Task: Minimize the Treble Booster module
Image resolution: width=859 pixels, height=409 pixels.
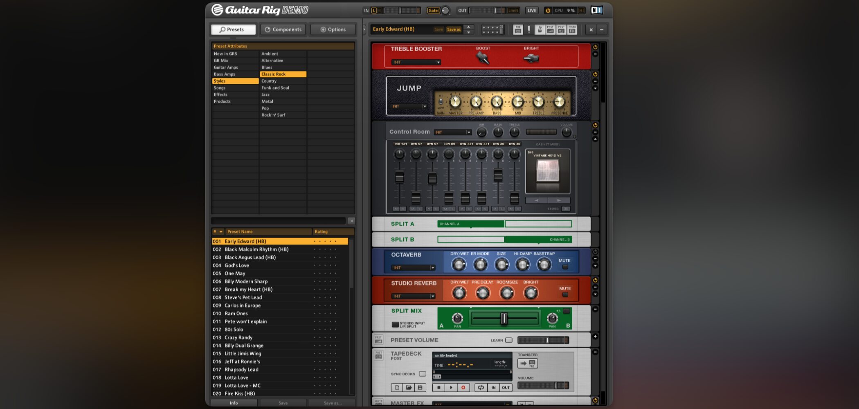Action: (595, 54)
